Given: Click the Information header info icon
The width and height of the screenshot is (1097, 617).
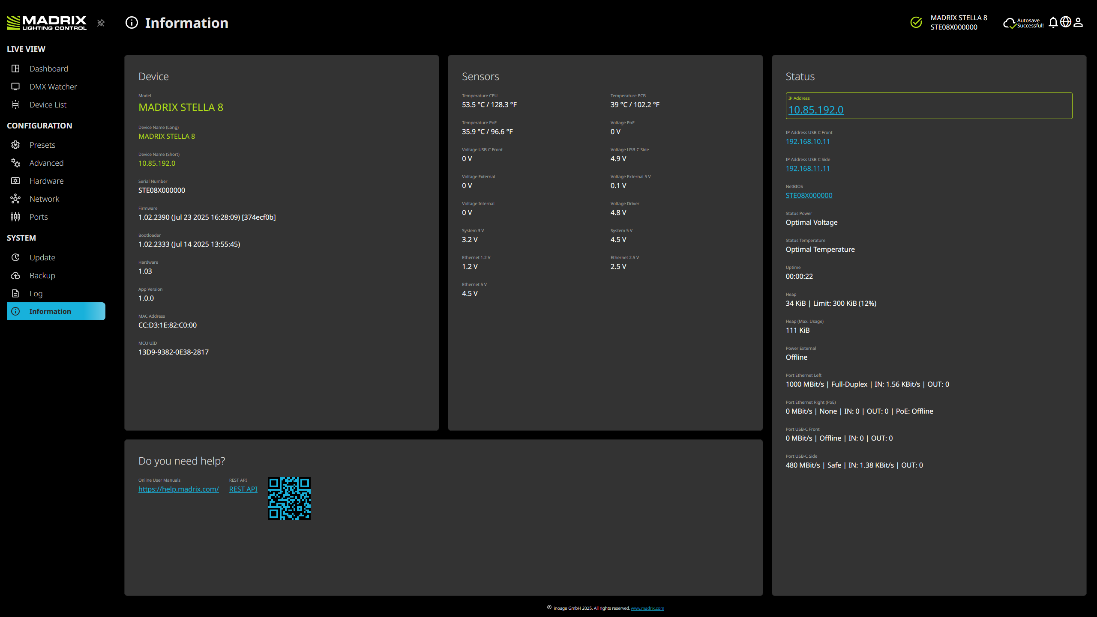Looking at the screenshot, I should click(132, 23).
